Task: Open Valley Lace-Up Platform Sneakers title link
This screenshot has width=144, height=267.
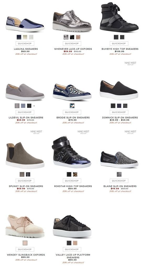Action: pos(73,256)
